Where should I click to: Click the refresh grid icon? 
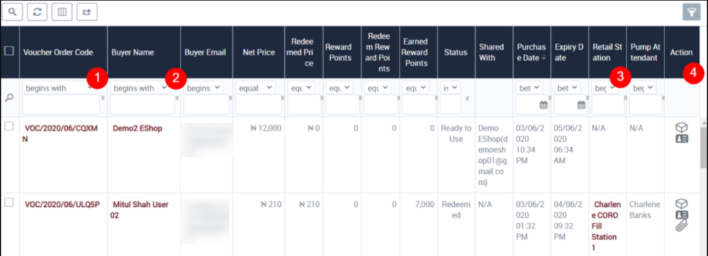tap(37, 12)
